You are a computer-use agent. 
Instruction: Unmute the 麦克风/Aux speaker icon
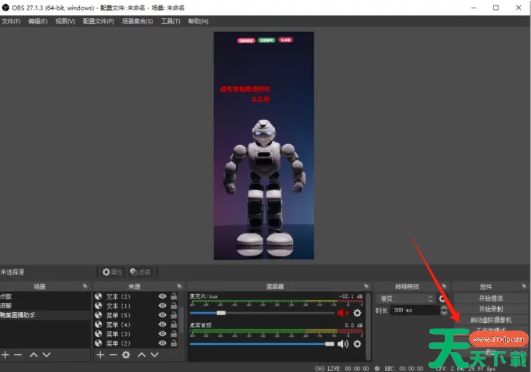pyautogui.click(x=343, y=313)
